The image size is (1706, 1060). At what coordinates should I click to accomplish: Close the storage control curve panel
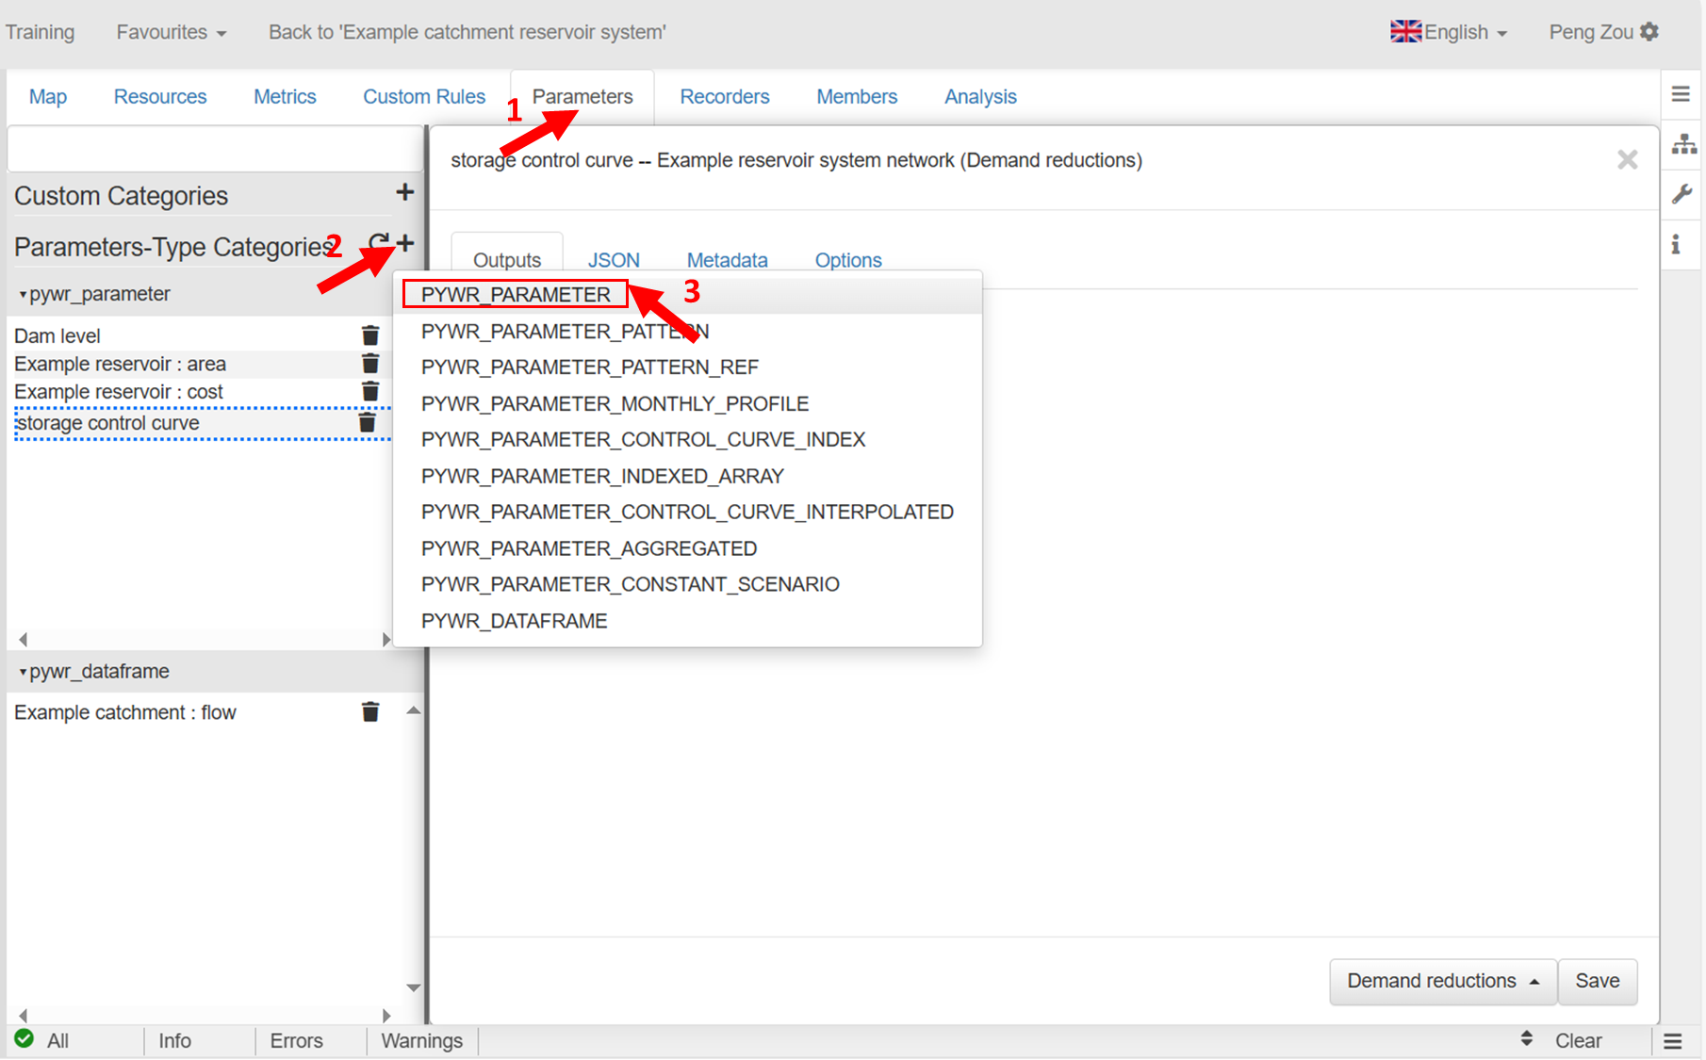point(1627,160)
